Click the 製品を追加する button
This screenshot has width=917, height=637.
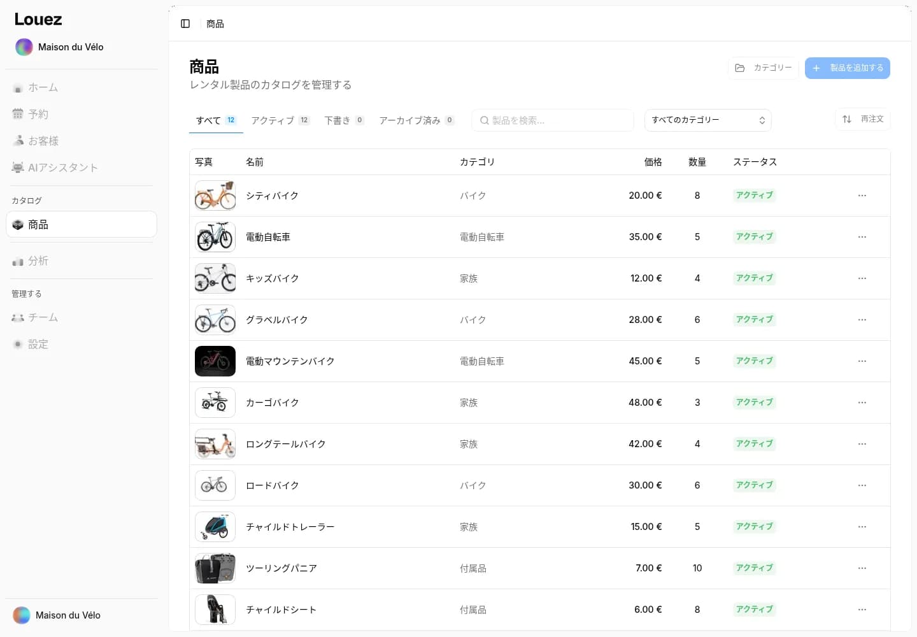pos(848,68)
